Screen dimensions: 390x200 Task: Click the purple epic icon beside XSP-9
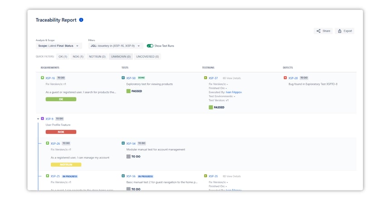click(x=42, y=119)
